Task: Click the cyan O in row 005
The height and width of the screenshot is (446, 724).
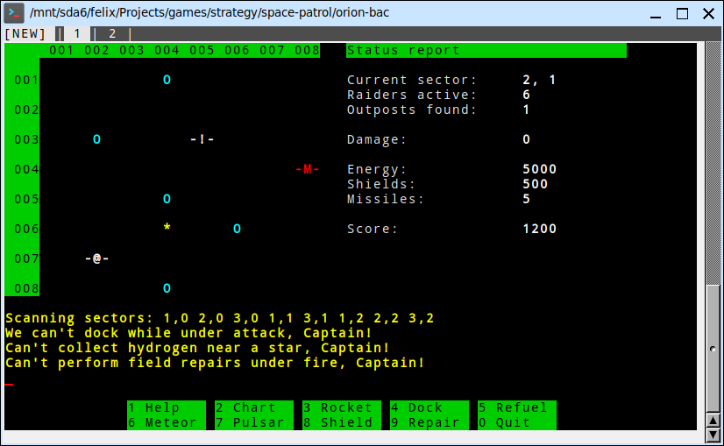Action: pyautogui.click(x=167, y=199)
